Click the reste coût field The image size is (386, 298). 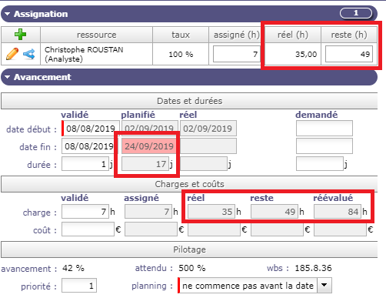coord(277,229)
